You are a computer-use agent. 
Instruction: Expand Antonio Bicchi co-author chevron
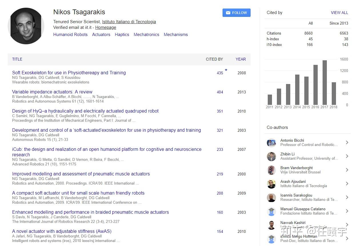347,143
